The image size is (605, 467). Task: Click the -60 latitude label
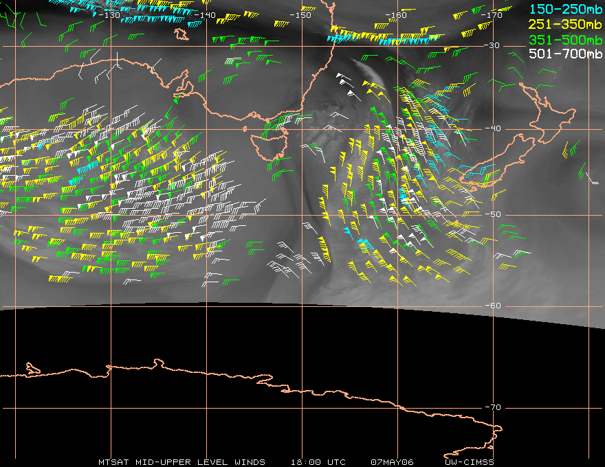(493, 306)
